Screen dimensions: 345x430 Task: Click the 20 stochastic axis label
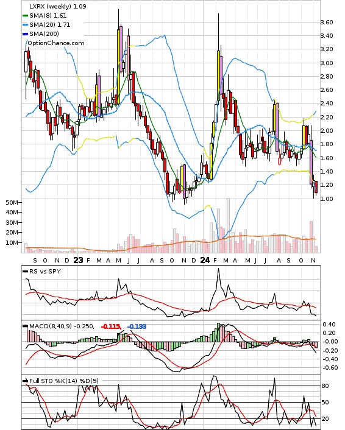pyautogui.click(x=325, y=419)
